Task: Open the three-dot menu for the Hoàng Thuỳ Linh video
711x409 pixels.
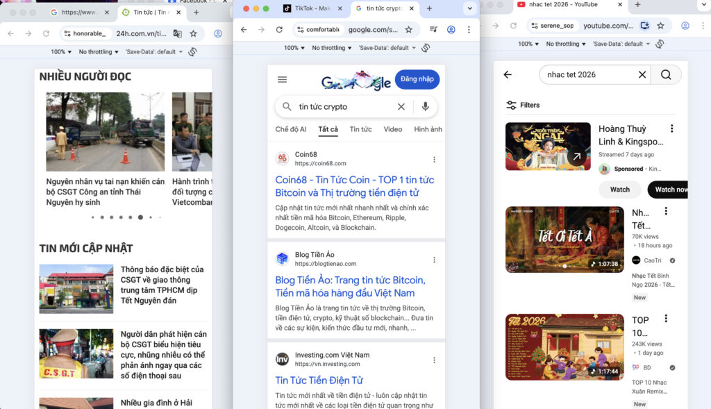Action: (x=671, y=128)
